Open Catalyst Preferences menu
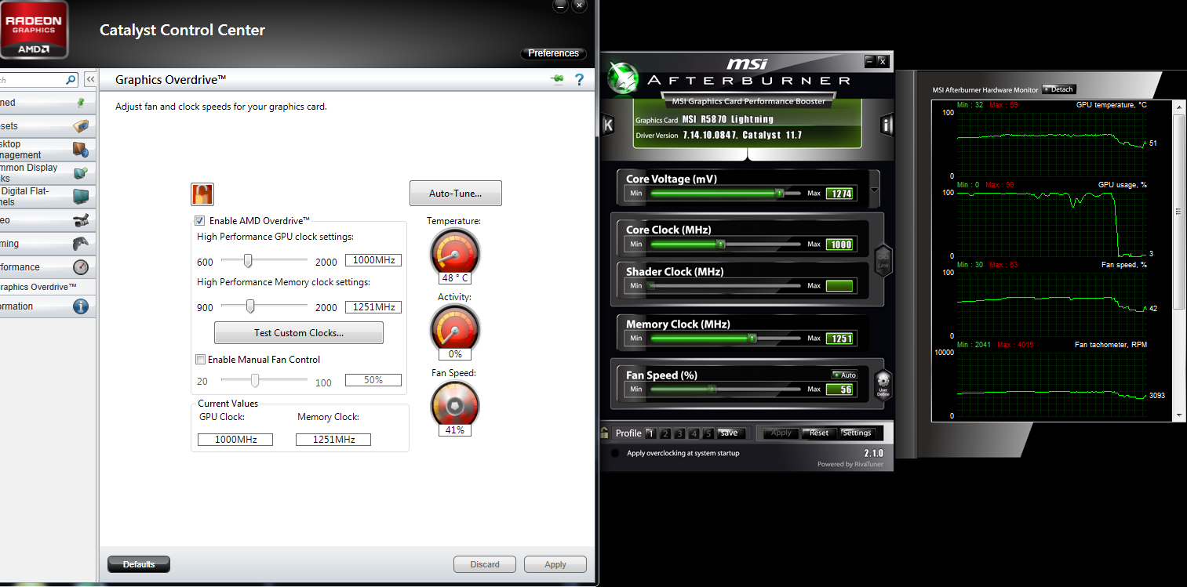This screenshot has height=587, width=1187. pyautogui.click(x=553, y=53)
